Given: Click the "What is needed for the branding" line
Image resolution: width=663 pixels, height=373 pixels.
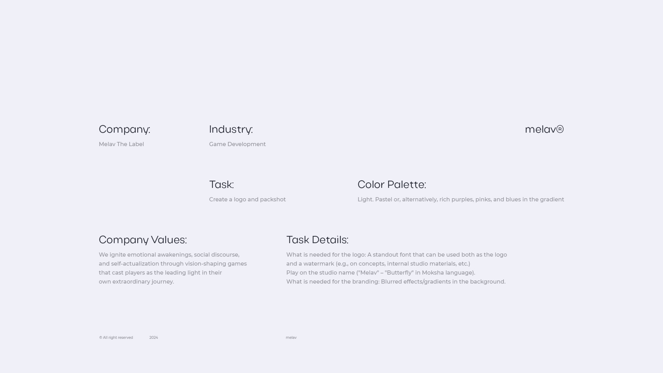Looking at the screenshot, I should [x=396, y=282].
